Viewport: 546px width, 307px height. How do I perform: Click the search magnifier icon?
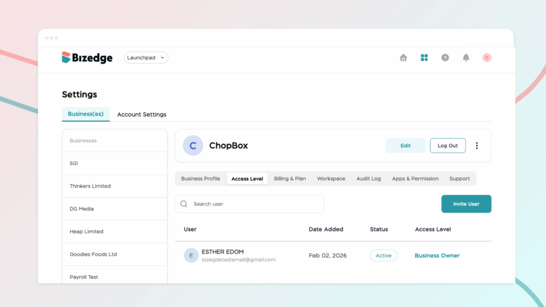(x=184, y=204)
